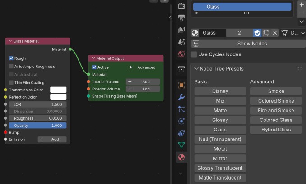Open the Object Data green mesh icon
Image resolution: width=306 pixels, height=184 pixels.
[181, 145]
